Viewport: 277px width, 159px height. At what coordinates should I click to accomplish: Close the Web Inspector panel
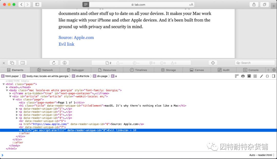click(4, 63)
